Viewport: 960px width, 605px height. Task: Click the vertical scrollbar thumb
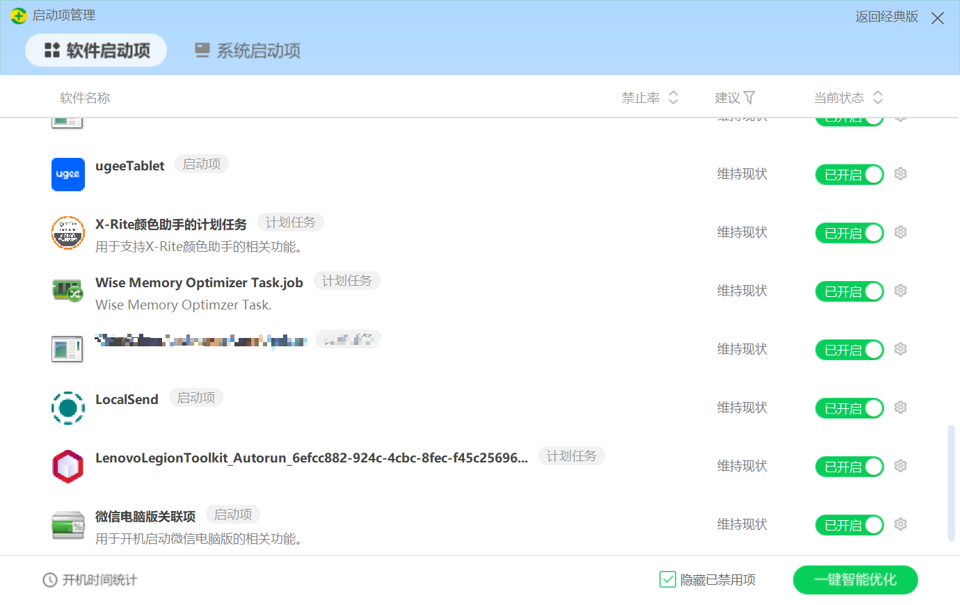point(951,483)
